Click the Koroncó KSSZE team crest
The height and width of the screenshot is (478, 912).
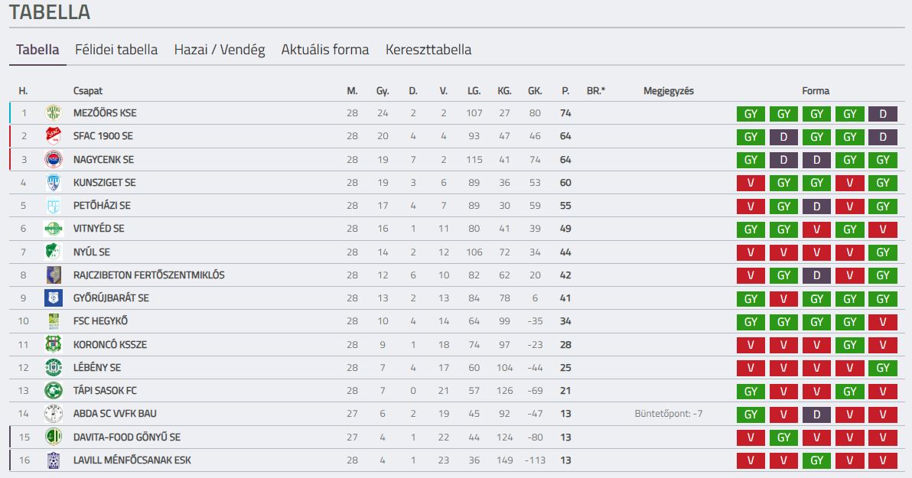(54, 344)
